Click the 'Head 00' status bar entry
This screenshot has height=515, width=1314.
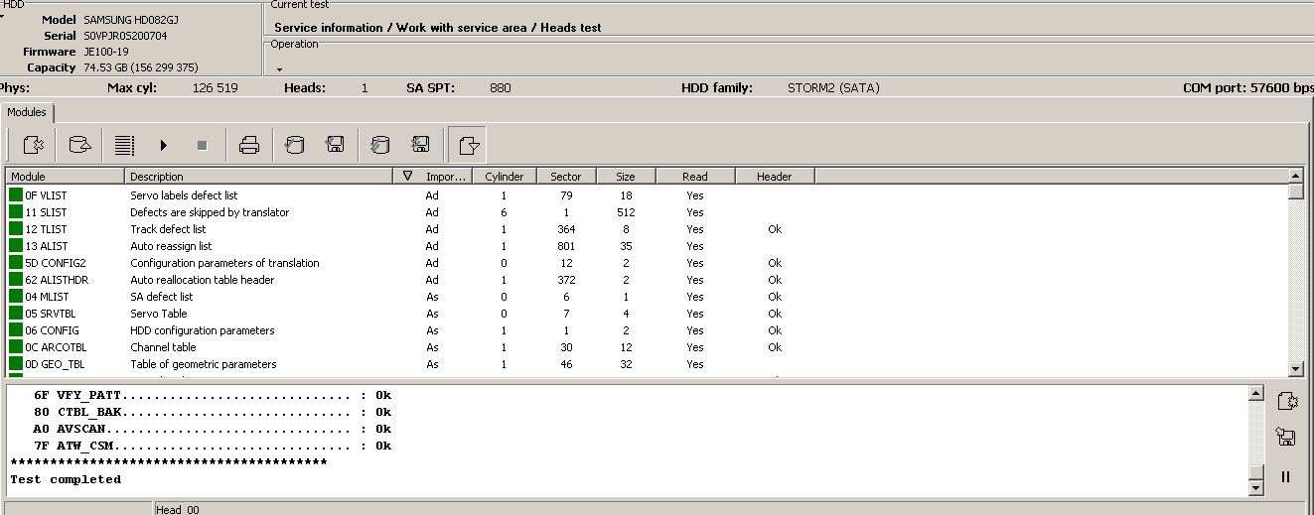click(179, 509)
